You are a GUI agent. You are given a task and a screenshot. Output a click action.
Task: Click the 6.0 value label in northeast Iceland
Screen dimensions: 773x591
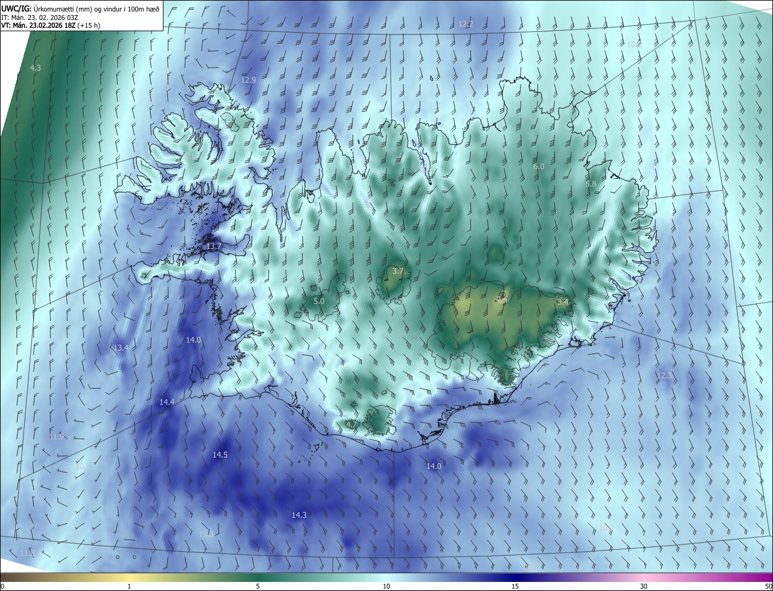click(539, 166)
